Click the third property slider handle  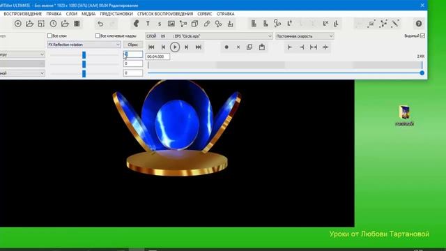(x=84, y=74)
